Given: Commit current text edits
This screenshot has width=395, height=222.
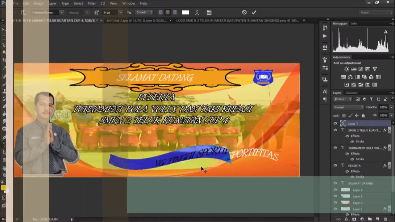Looking at the screenshot, I should [x=254, y=12].
